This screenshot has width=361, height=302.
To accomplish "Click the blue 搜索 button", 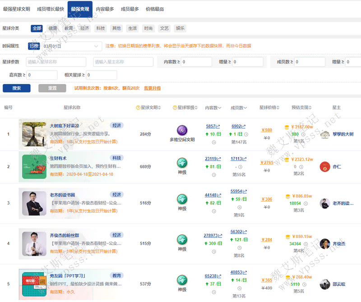I will [17, 88].
